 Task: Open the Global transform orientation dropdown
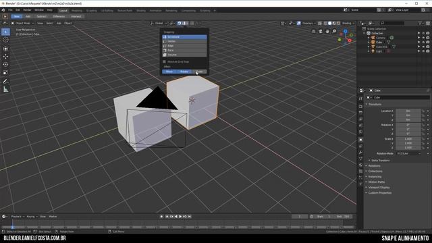[x=159, y=24]
